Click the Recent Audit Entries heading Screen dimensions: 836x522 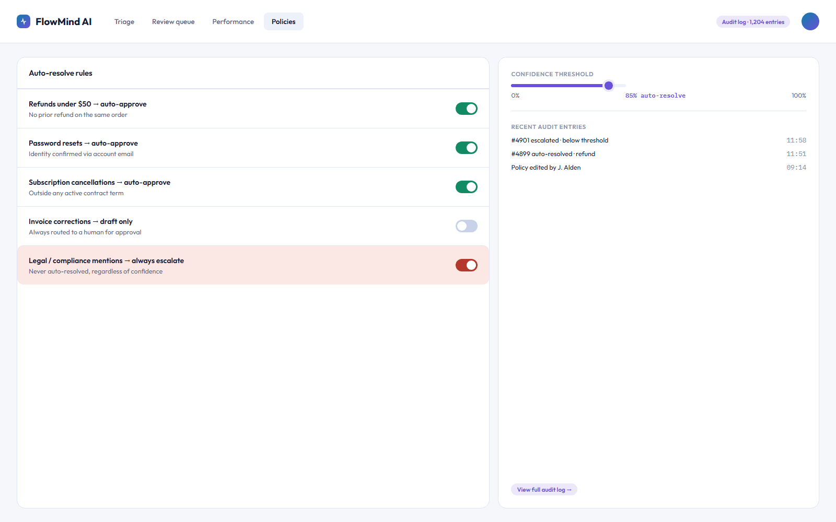click(x=549, y=127)
